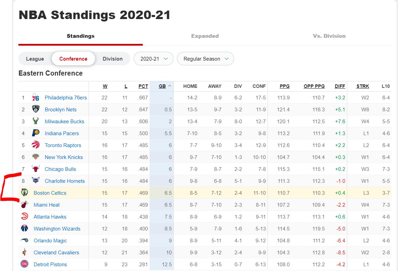Click the Nets W8 streak value

click(365, 110)
